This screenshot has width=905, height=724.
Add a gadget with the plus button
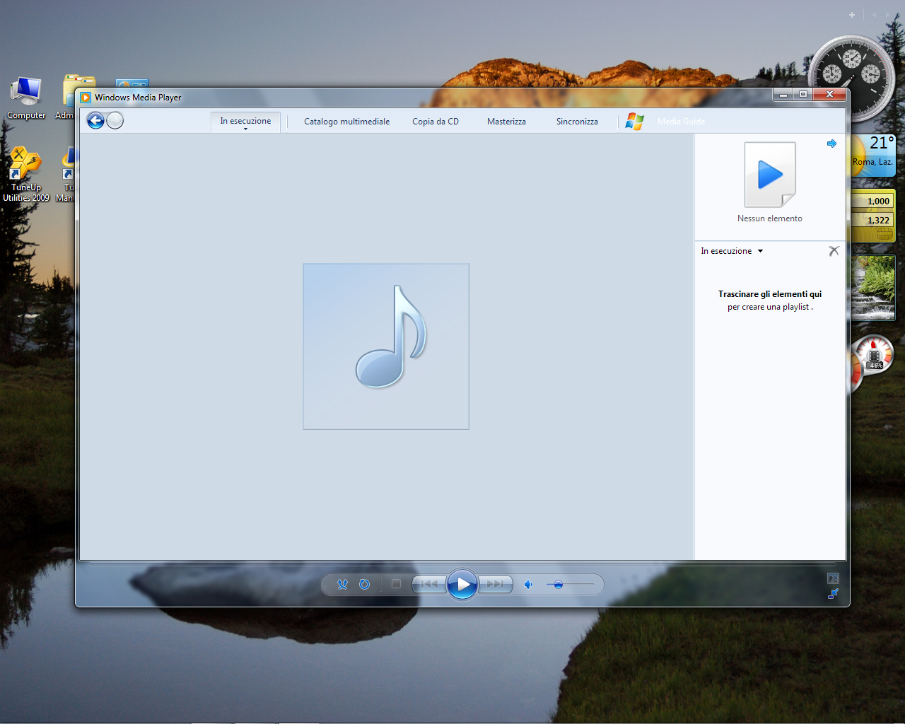click(852, 15)
